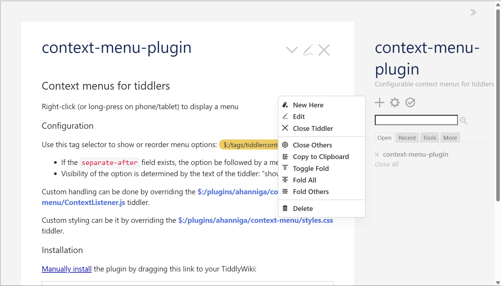Switch to the Open tab
Screen dimensions: 501x286
(x=384, y=138)
